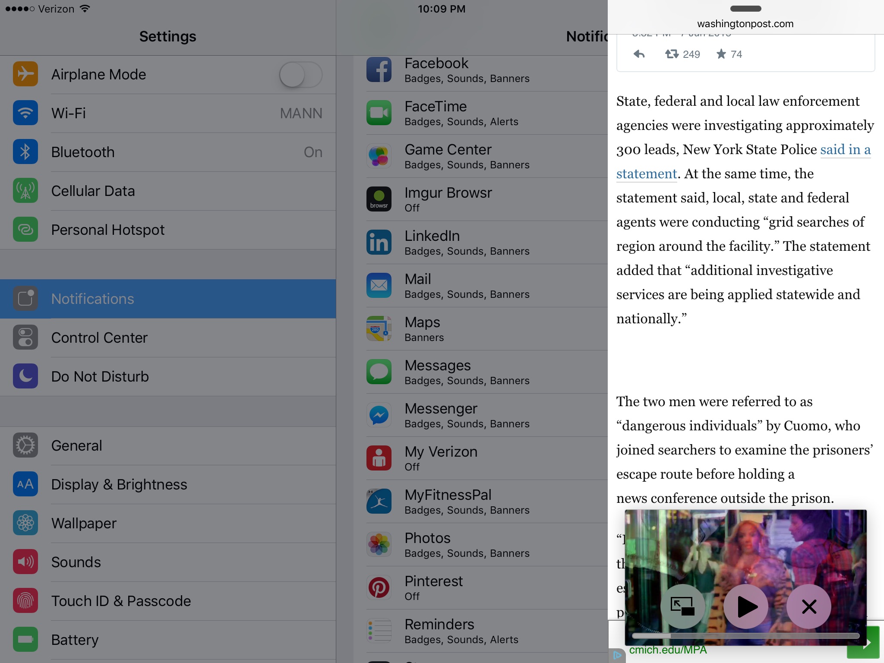Tap the Personal Hotspot chain icon
884x663 pixels.
[x=25, y=230]
